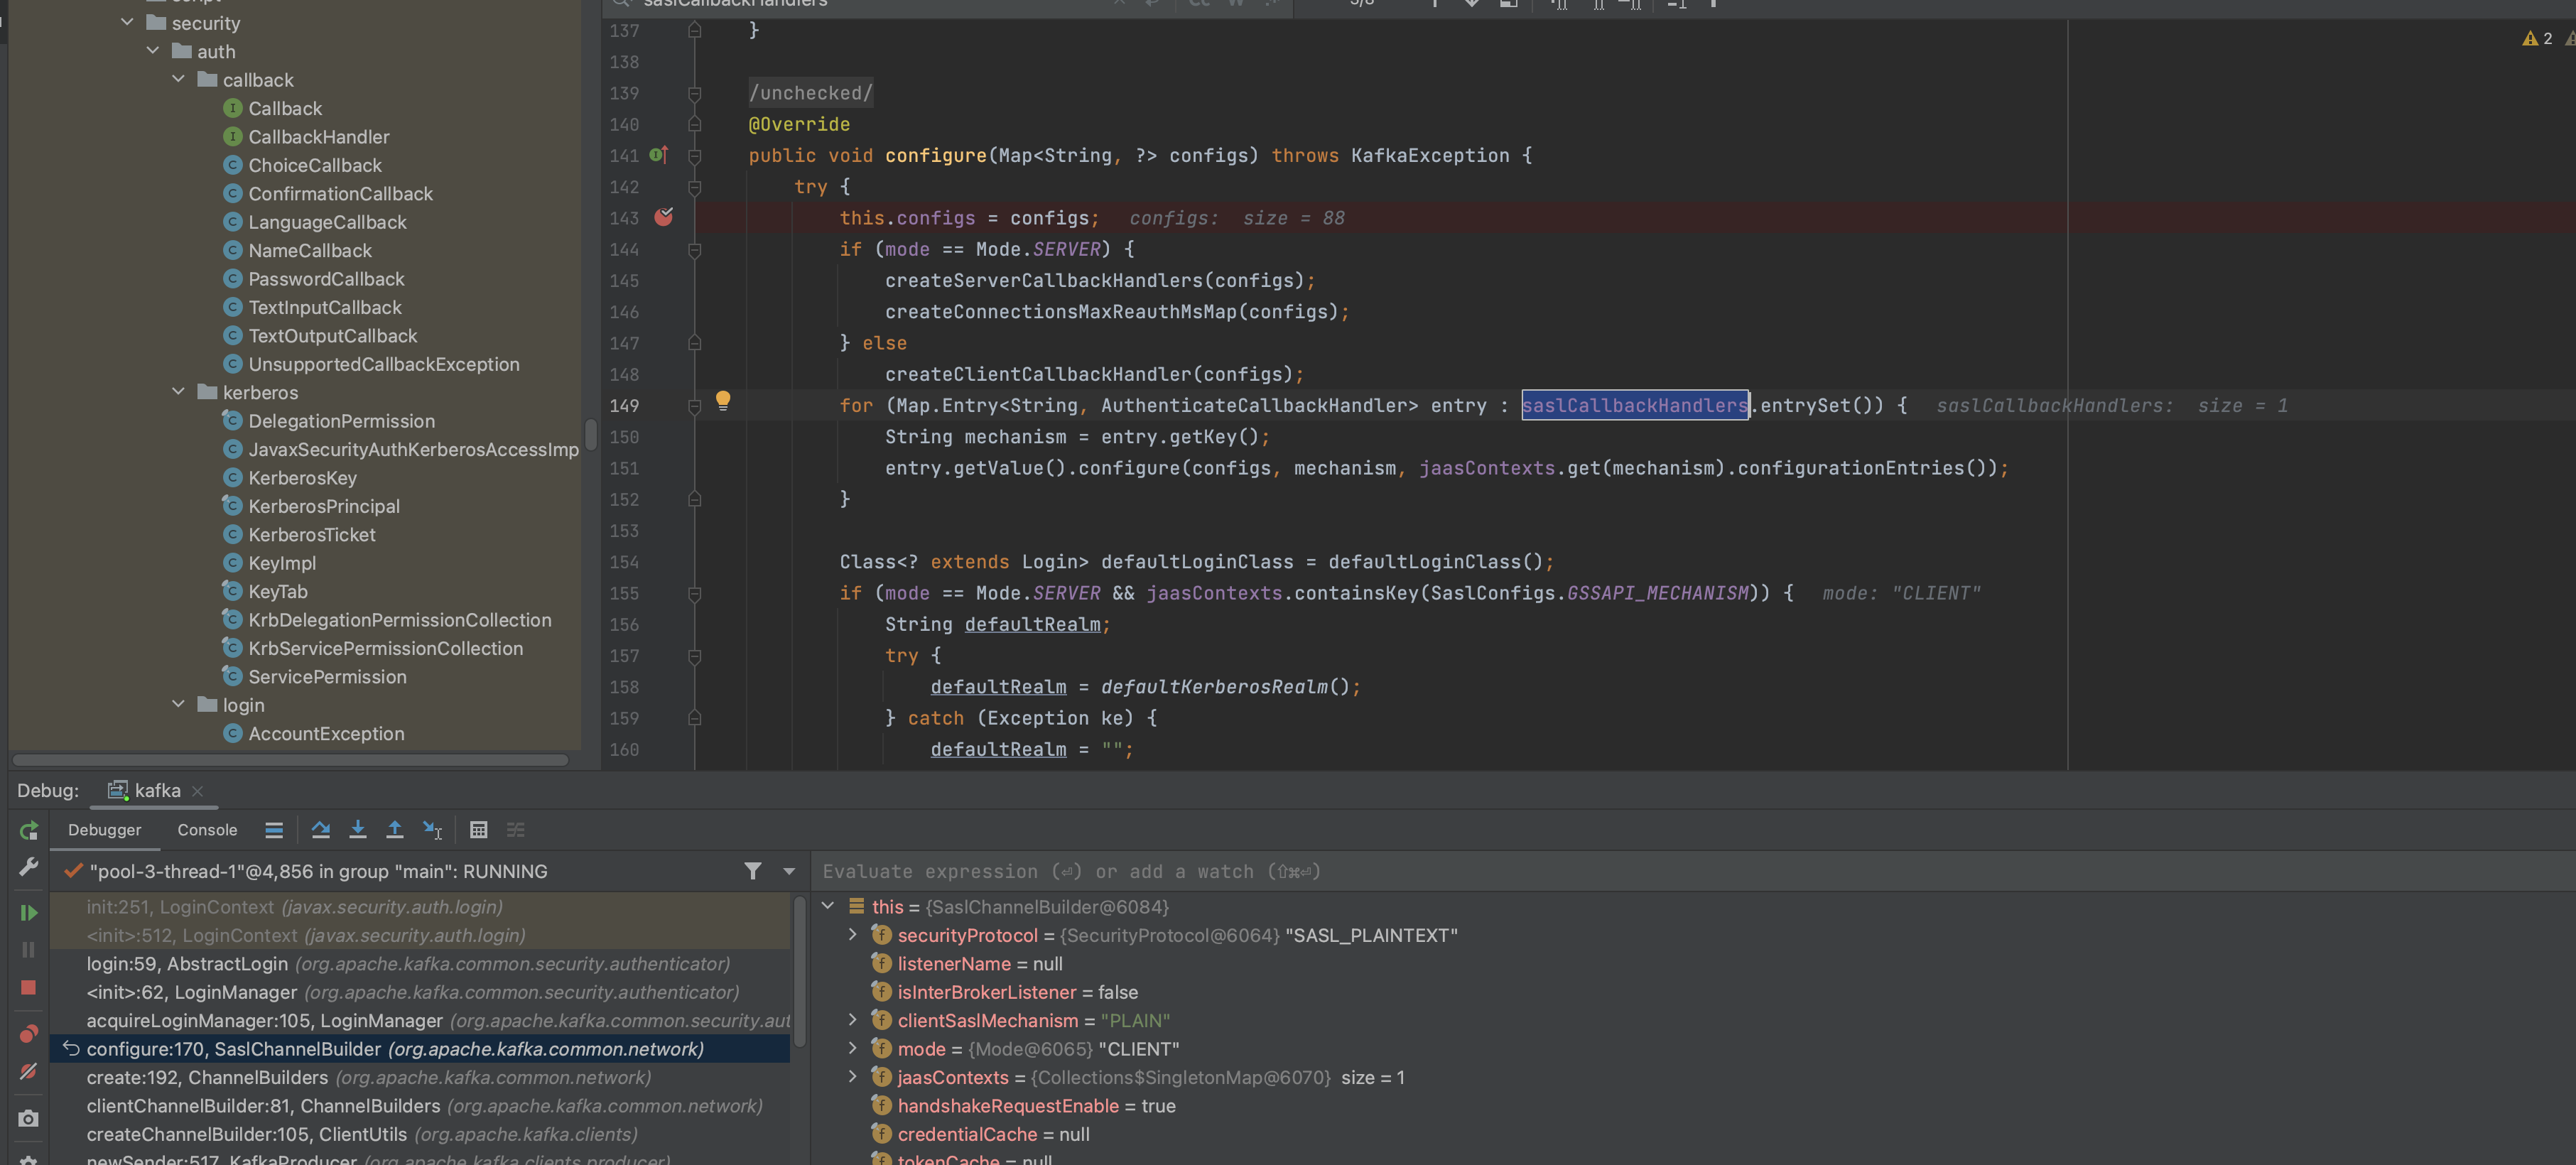This screenshot has width=2576, height=1165.
Task: Expand the jaasContexts variable
Action: (x=852, y=1077)
